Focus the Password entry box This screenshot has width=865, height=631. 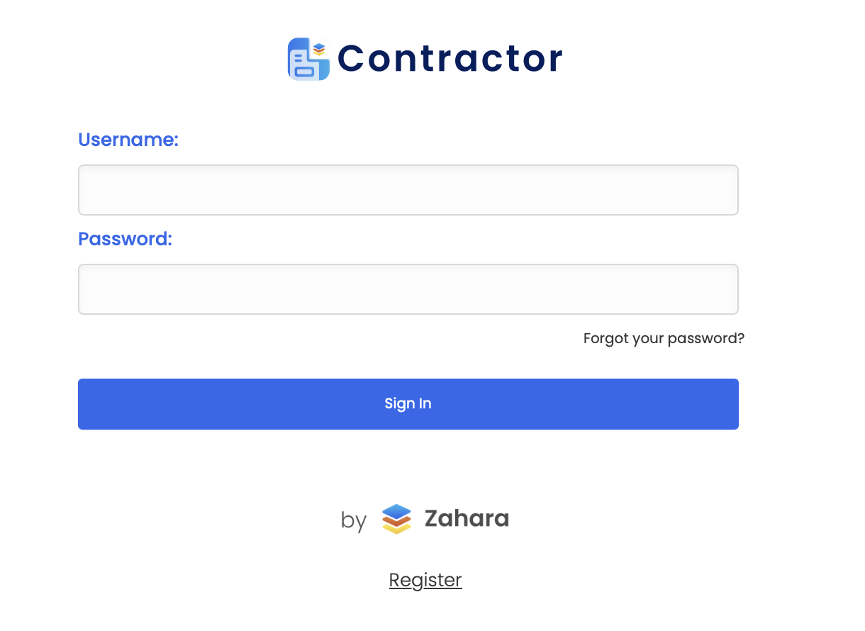[x=408, y=289]
